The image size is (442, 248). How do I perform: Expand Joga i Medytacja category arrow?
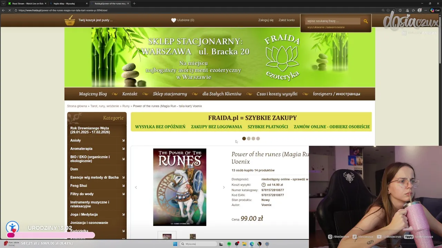[123, 215]
